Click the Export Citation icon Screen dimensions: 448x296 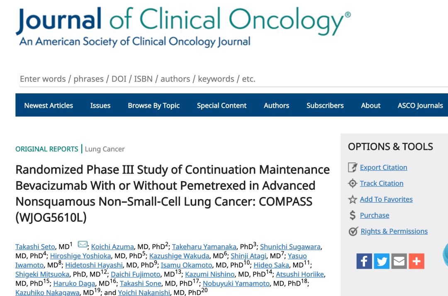353,168
